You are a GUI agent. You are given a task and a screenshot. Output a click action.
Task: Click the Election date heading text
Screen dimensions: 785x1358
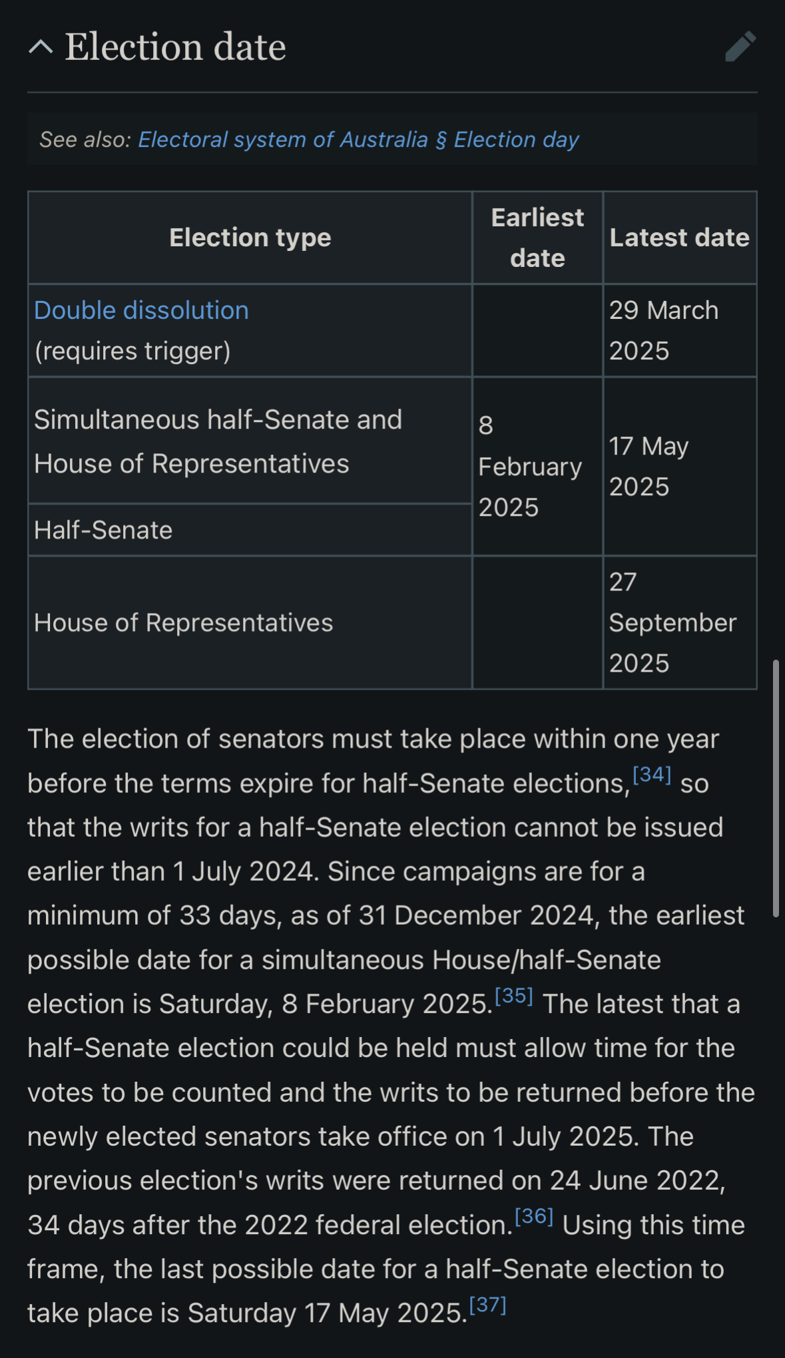coord(175,47)
